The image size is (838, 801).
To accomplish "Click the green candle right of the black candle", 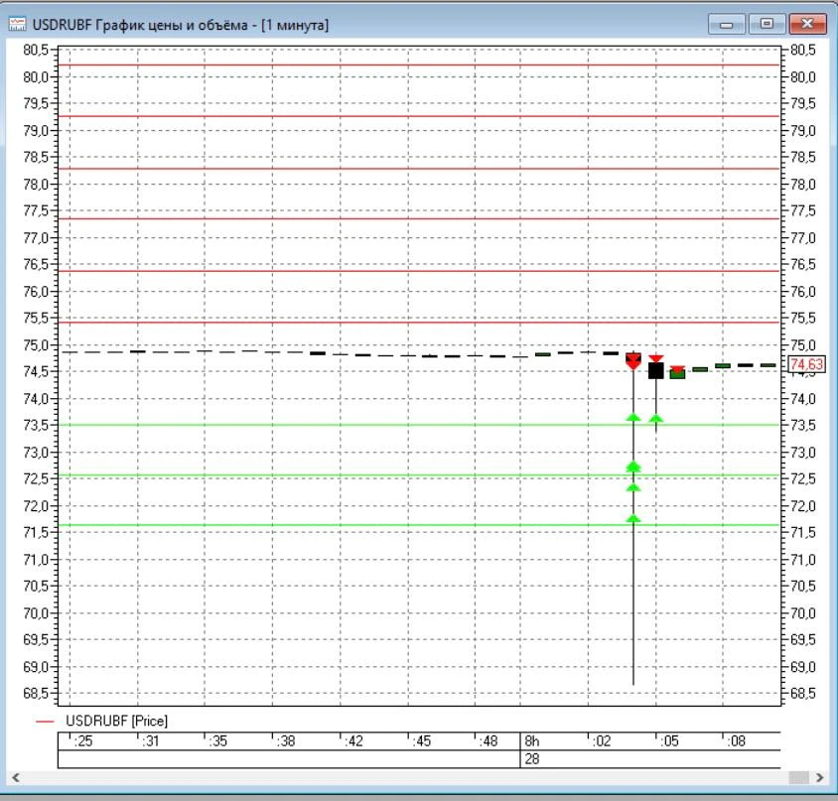I will (677, 373).
